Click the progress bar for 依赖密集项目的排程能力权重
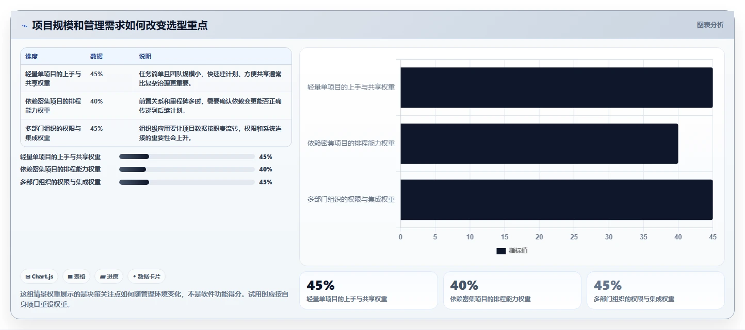This screenshot has height=330, width=745. pyautogui.click(x=187, y=169)
